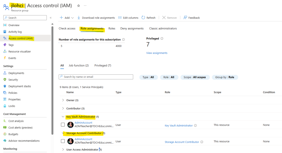Screen dimensions: 282x153
Task: Click the Locks padlock icon
Action: coord(5,106)
